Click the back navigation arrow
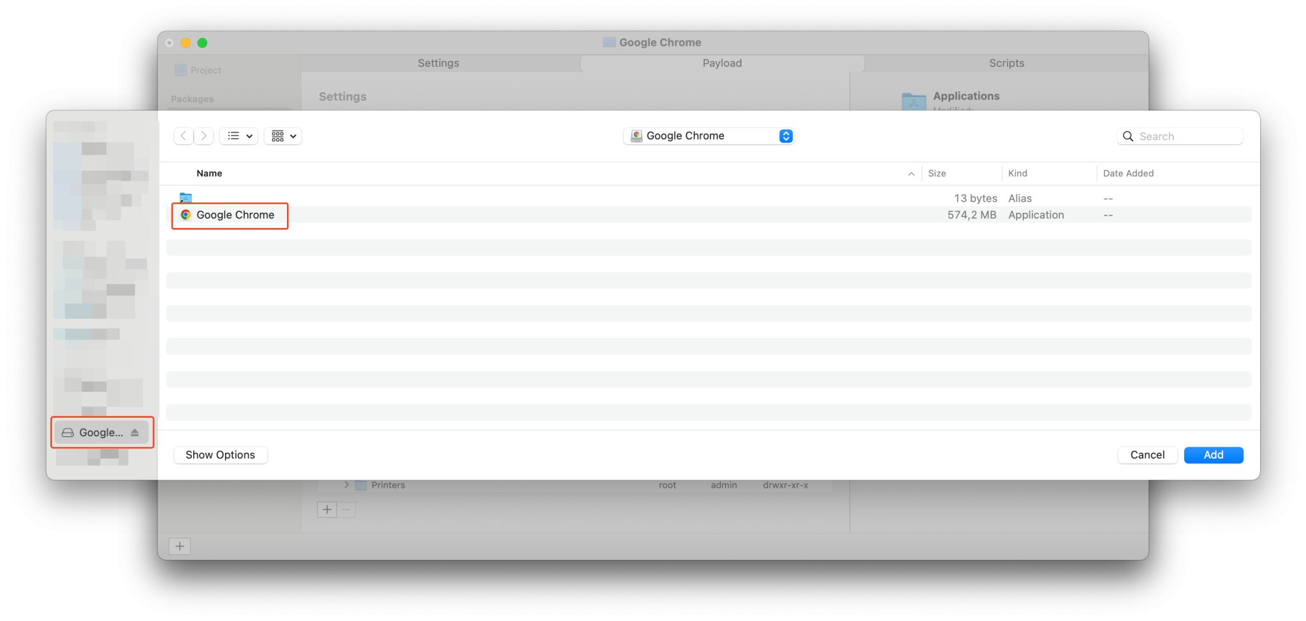This screenshot has height=621, width=1306. tap(184, 136)
